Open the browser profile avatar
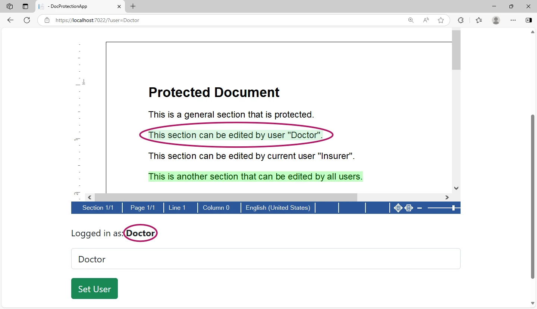Viewport: 537px width, 309px height. pos(496,20)
